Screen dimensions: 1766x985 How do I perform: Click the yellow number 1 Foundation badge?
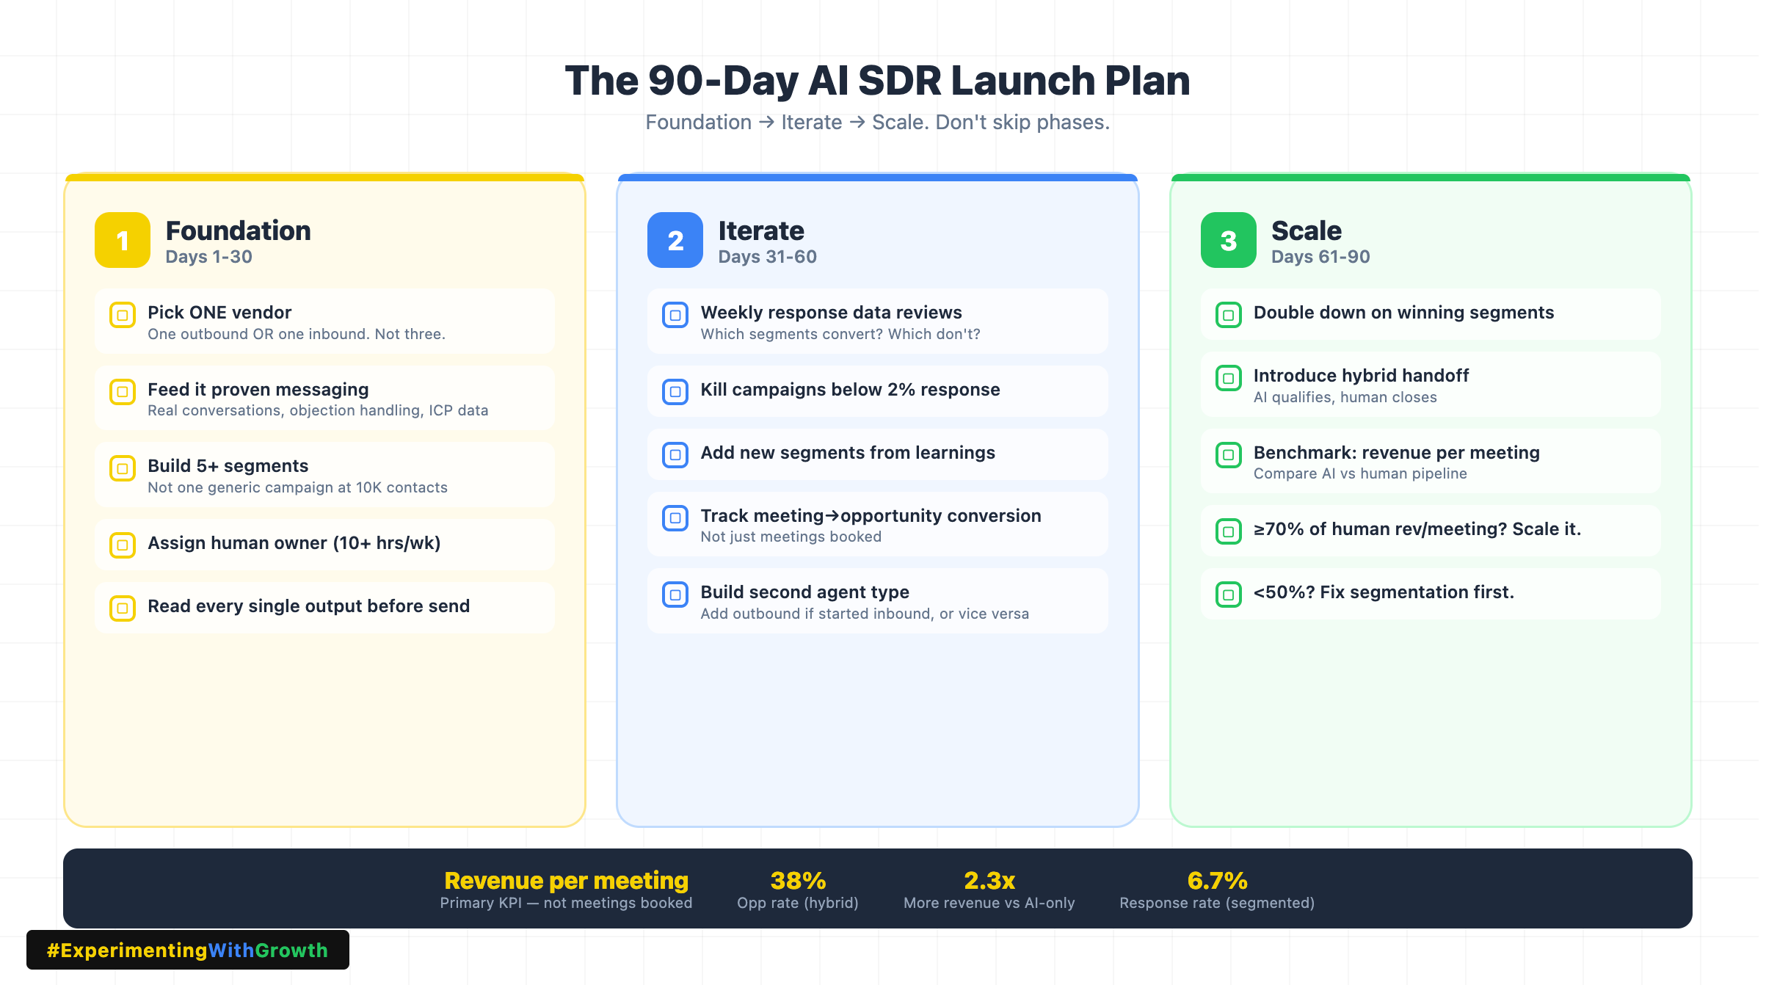pos(123,240)
